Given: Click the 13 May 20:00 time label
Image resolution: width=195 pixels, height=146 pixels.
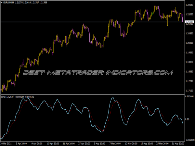Looking at the screenshot, I should point(131,143).
